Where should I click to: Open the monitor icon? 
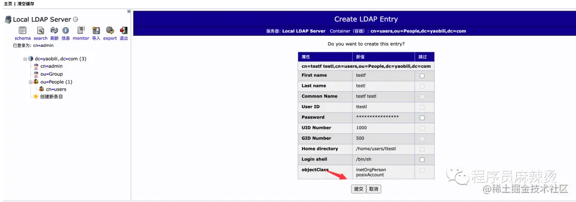click(81, 30)
